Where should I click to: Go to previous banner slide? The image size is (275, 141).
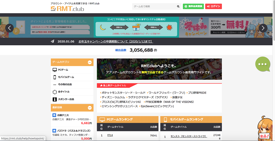(x=9, y=28)
